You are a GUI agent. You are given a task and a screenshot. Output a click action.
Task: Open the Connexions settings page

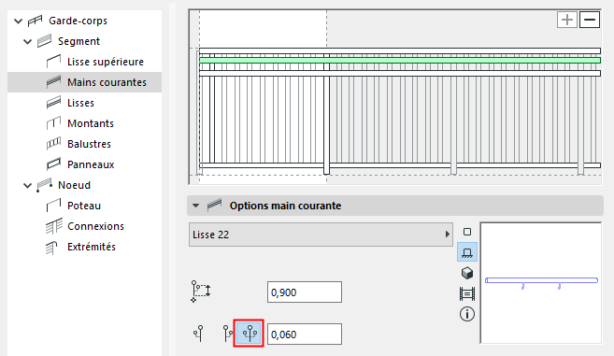(95, 226)
